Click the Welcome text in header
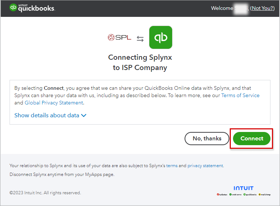280x206 pixels. coord(222,8)
